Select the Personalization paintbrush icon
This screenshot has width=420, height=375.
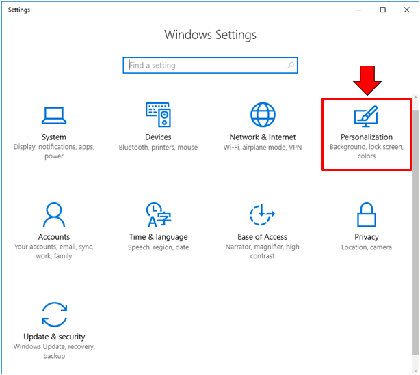(367, 115)
